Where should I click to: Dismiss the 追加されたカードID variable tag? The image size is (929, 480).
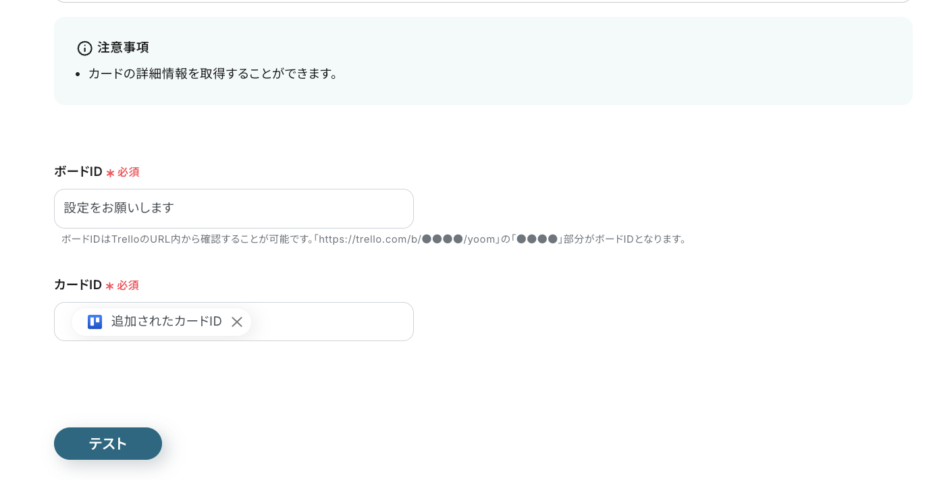pos(237,322)
